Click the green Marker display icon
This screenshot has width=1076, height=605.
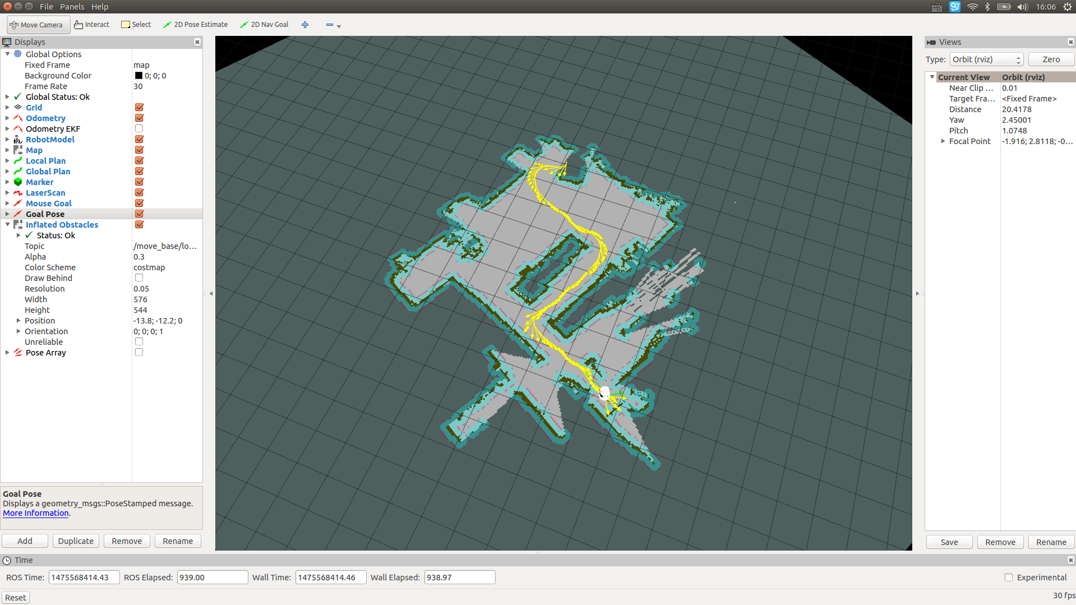pos(18,182)
